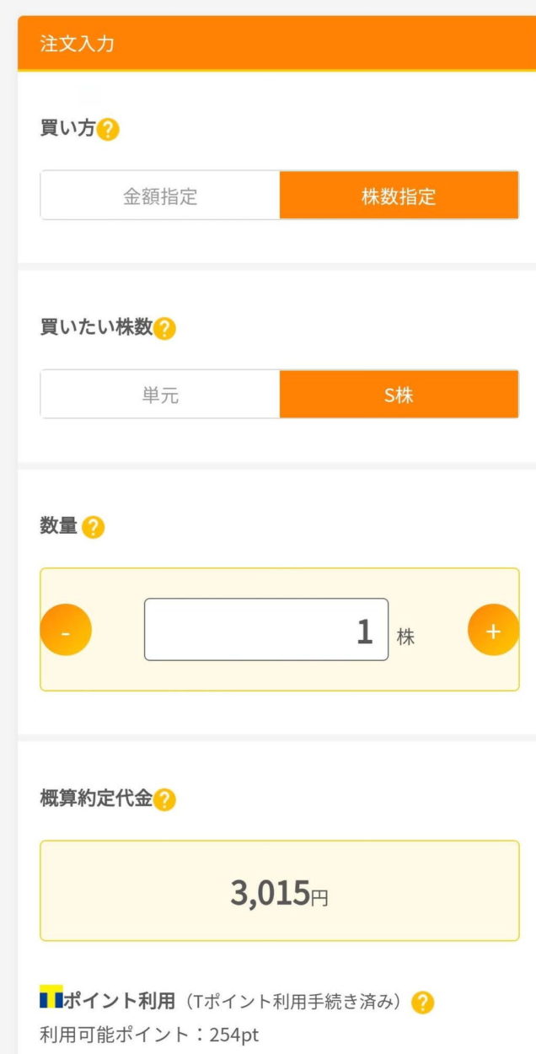Select 株数指定 purchase method

pyautogui.click(x=399, y=196)
